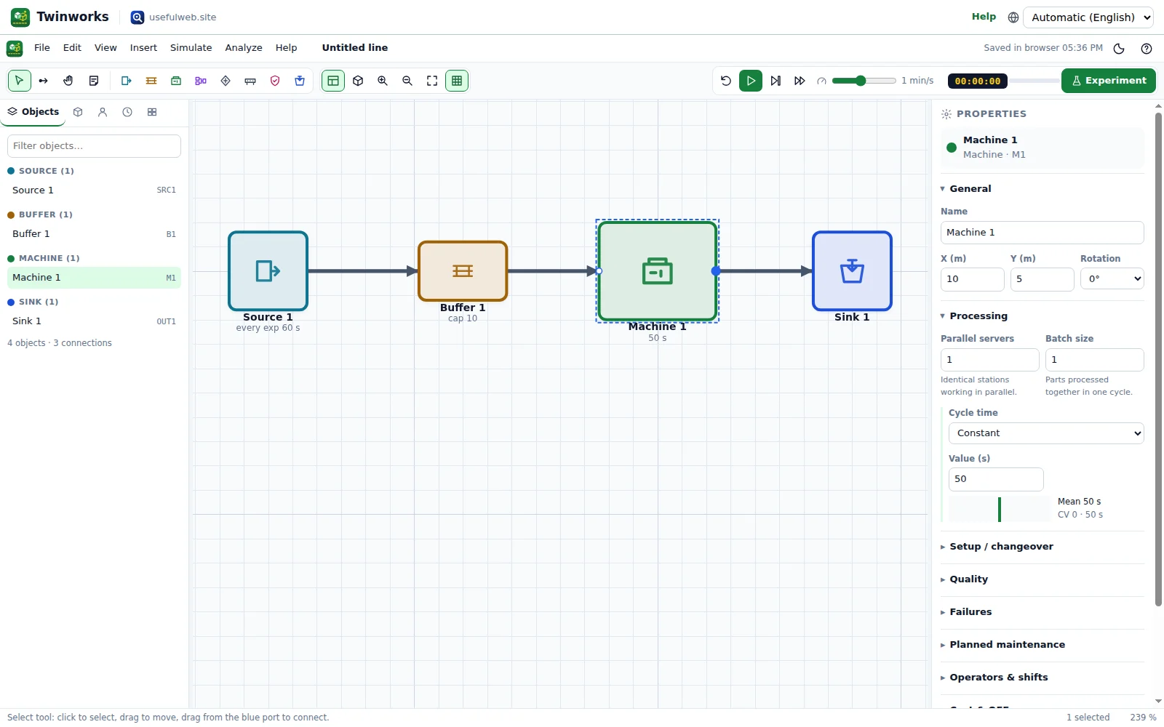This screenshot has width=1164, height=727.
Task: Toggle the 2D layout view button
Action: click(333, 81)
